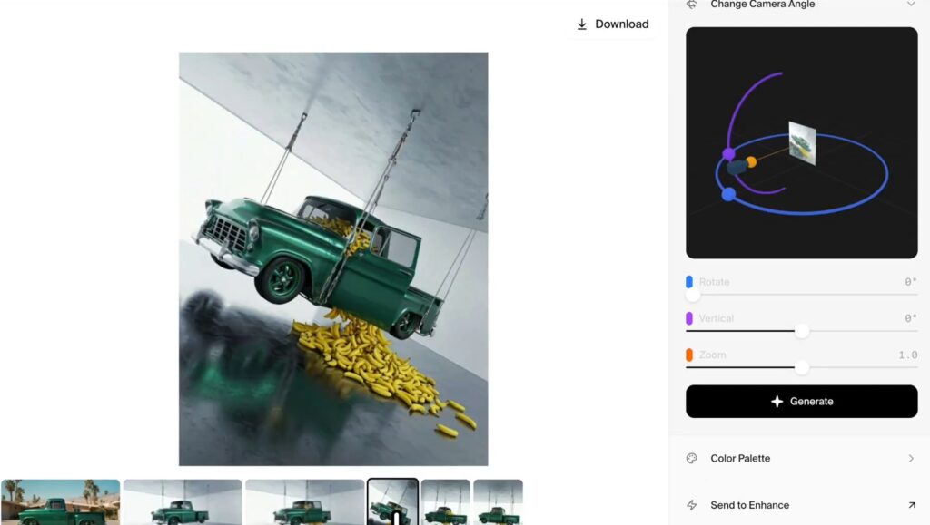Click the Rotate slider knob

693,295
